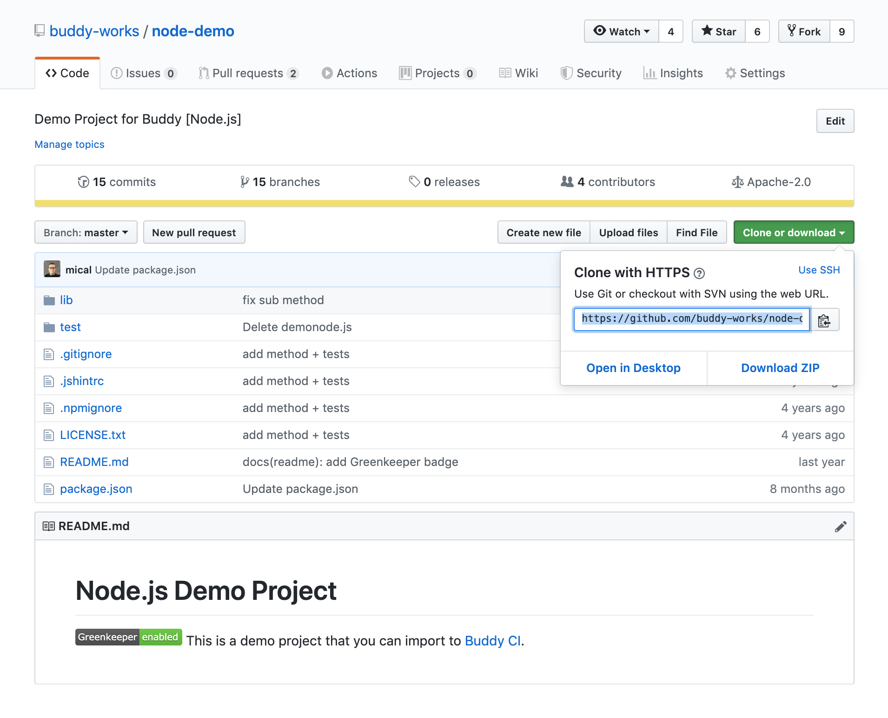Open the LICENSE.txt file name link
The image size is (888, 718).
click(x=93, y=435)
